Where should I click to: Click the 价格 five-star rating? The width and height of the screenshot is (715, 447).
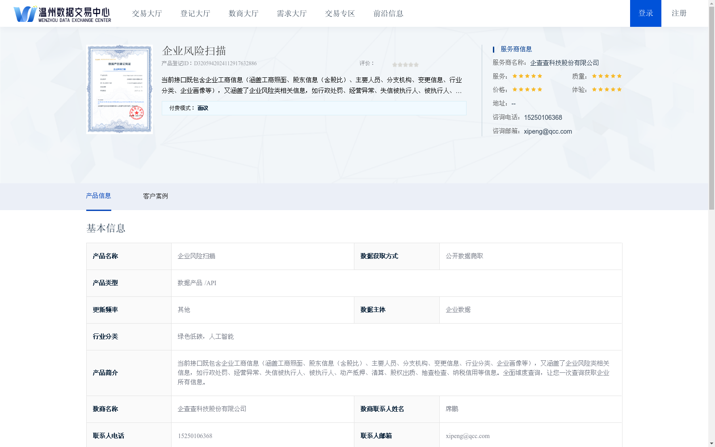(527, 89)
